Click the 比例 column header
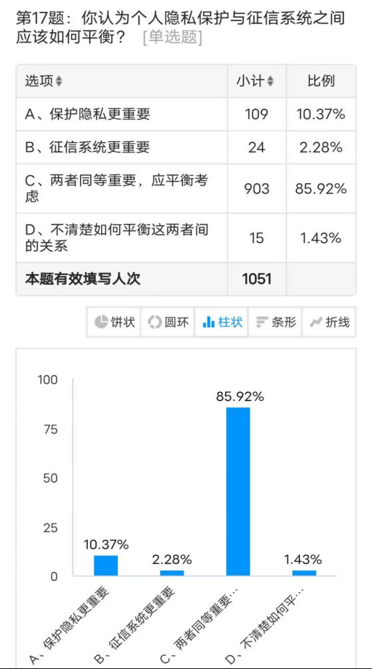 (x=321, y=81)
